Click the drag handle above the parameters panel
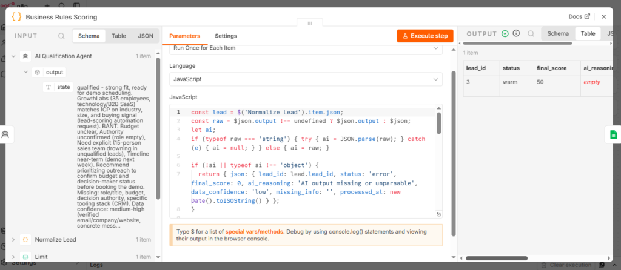 (310, 24)
